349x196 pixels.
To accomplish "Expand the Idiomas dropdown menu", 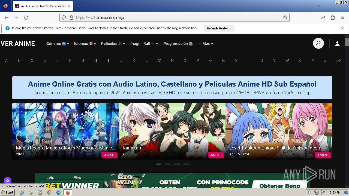I will (85, 44).
